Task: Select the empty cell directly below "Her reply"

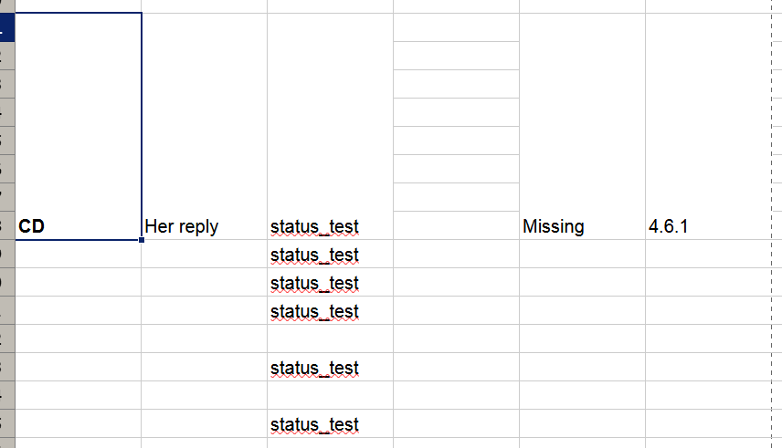Action: [x=204, y=255]
